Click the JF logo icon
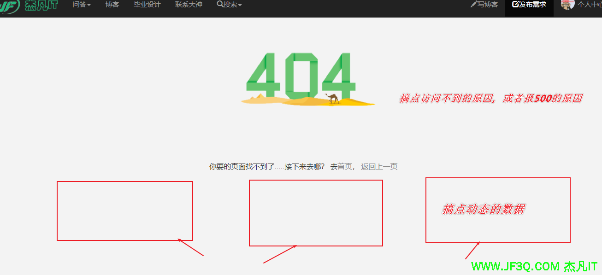 (x=9, y=6)
